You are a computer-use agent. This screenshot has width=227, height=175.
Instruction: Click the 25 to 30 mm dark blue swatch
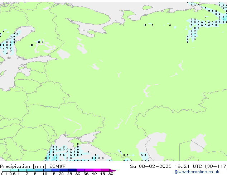coord(72,170)
